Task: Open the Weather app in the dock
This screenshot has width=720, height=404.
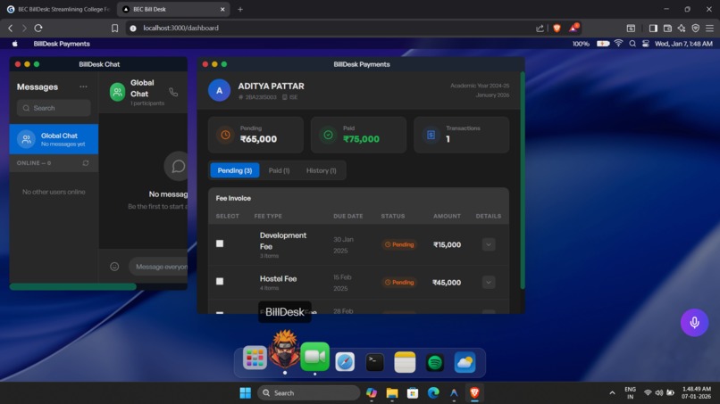Action: 465,362
